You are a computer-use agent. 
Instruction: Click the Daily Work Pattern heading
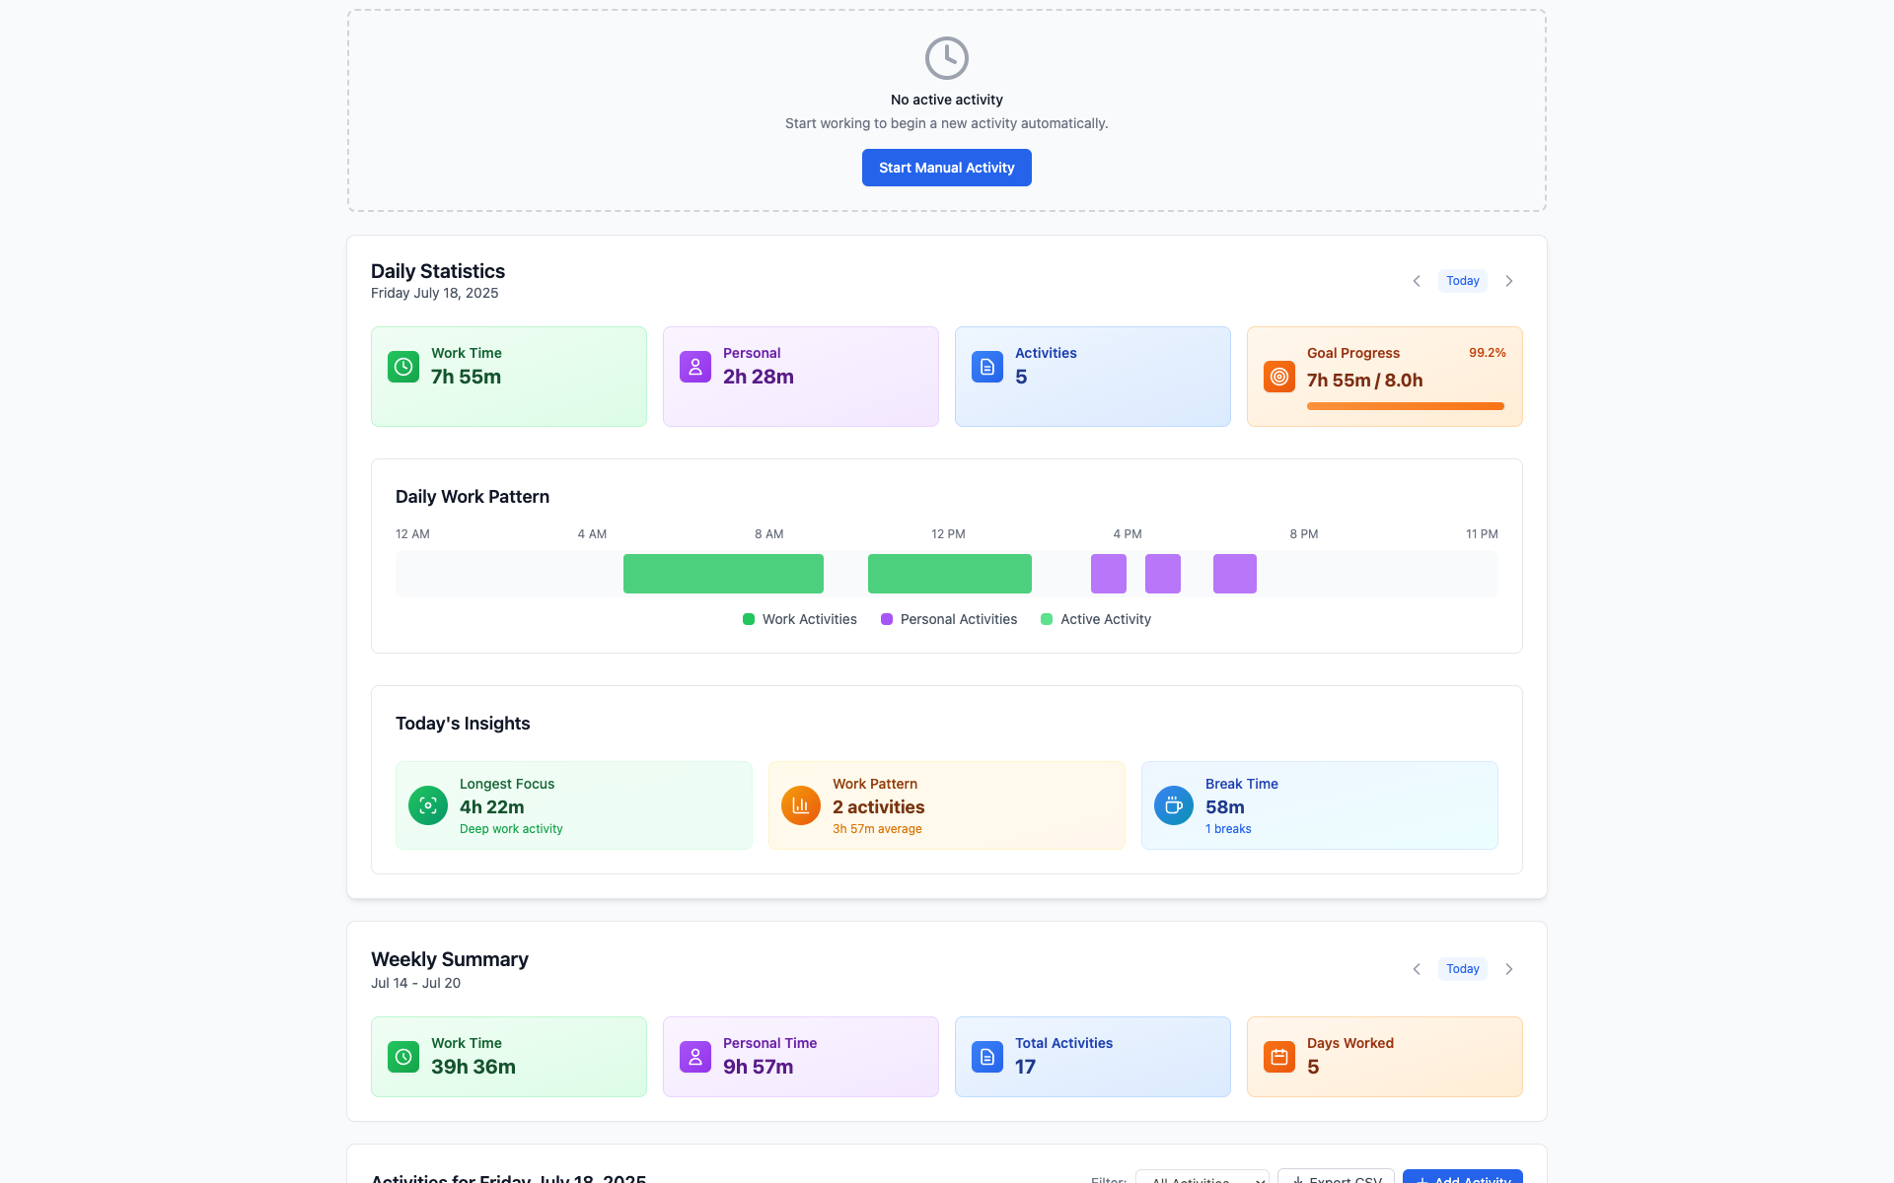pyautogui.click(x=473, y=497)
